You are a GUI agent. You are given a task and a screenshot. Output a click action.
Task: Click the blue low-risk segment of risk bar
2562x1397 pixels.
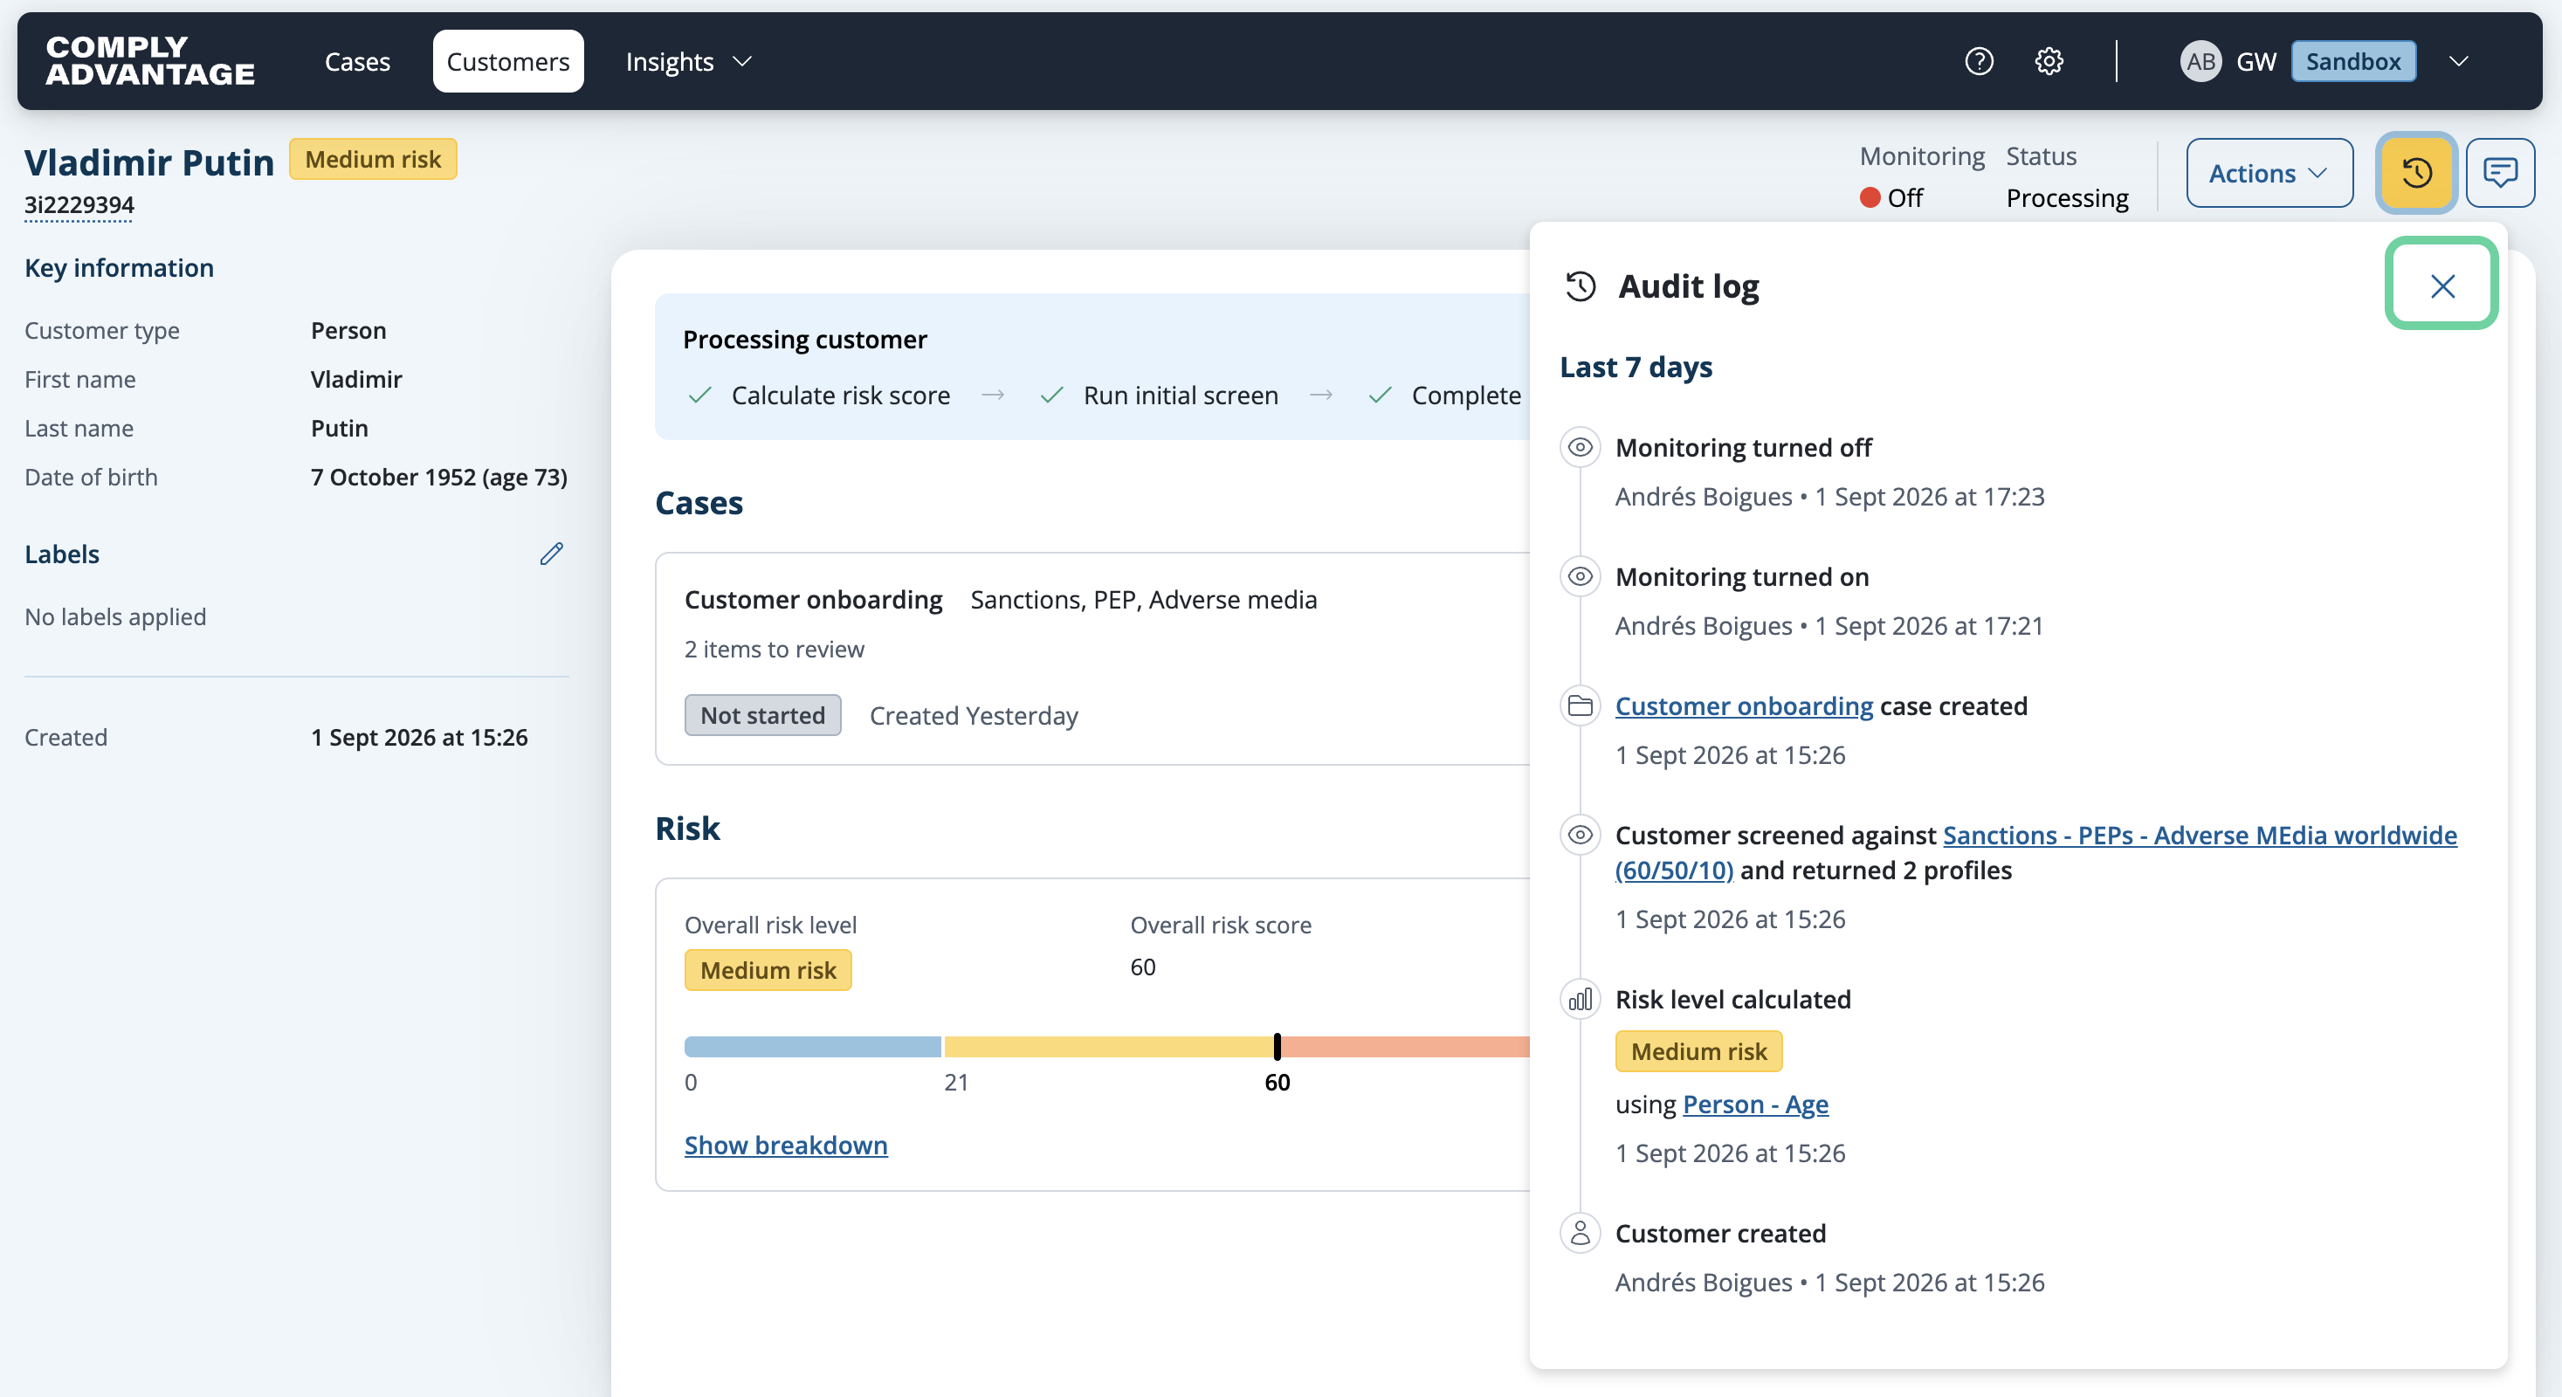click(x=811, y=1046)
